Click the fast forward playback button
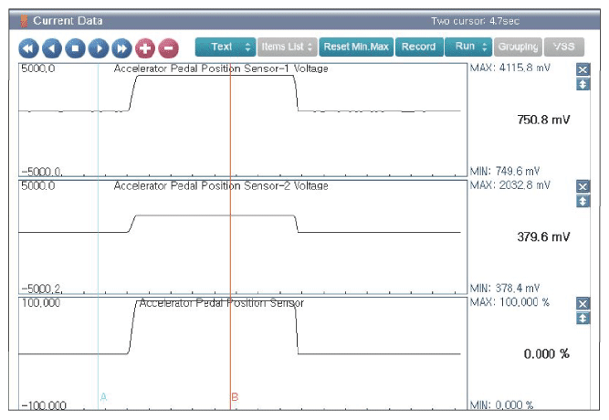609x420 pixels. [x=122, y=48]
